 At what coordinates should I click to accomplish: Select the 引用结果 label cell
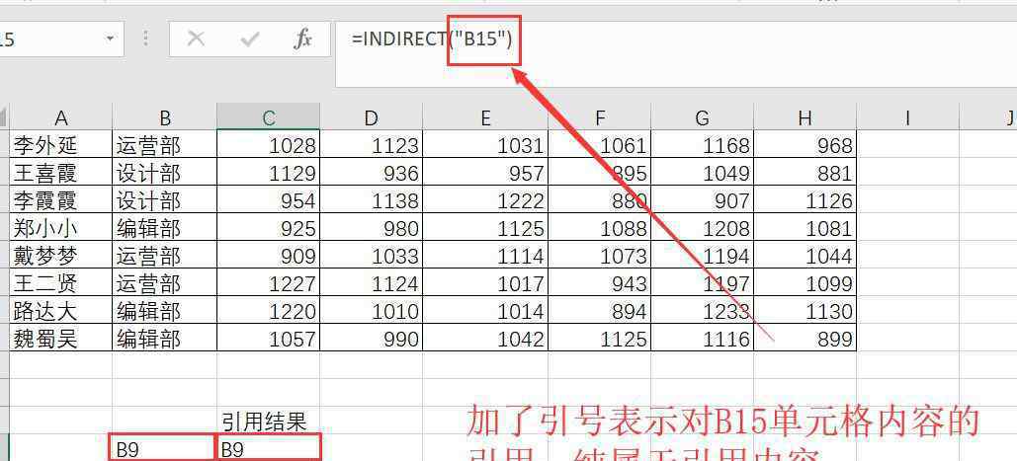(268, 423)
